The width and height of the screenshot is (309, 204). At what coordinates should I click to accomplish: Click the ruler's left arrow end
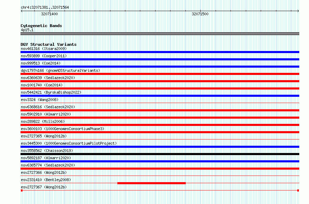click(22, 11)
